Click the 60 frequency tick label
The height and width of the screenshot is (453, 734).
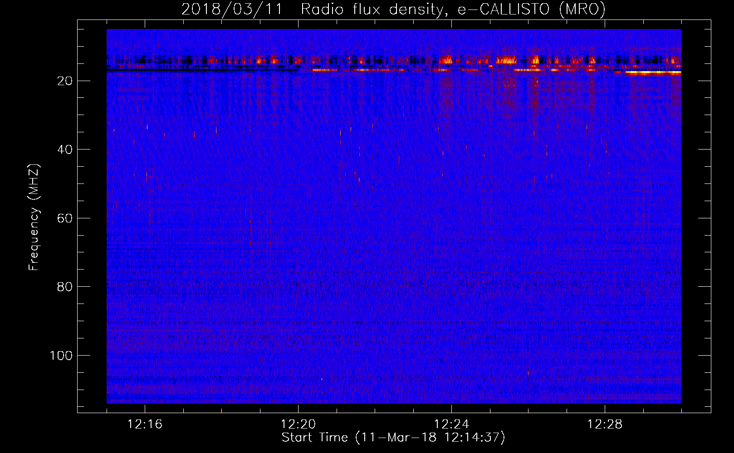click(65, 218)
